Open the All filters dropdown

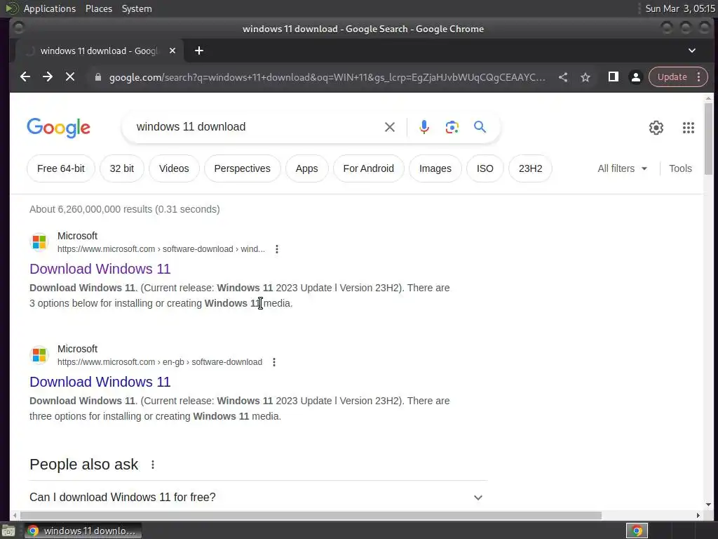coord(623,168)
